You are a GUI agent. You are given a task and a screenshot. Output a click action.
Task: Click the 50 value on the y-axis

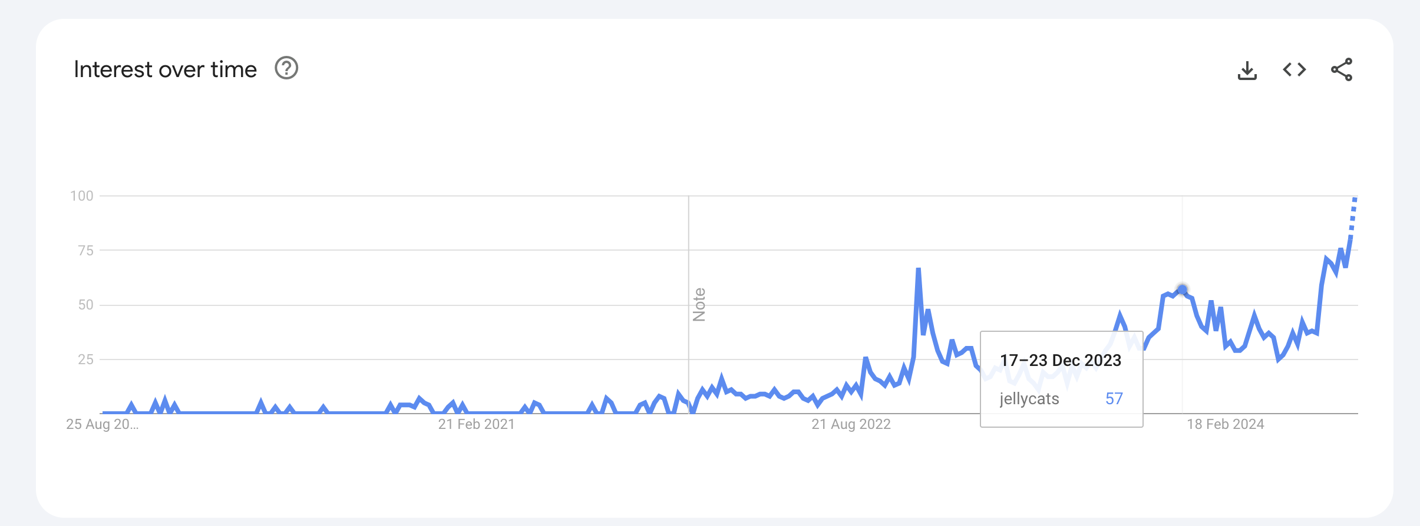click(86, 305)
